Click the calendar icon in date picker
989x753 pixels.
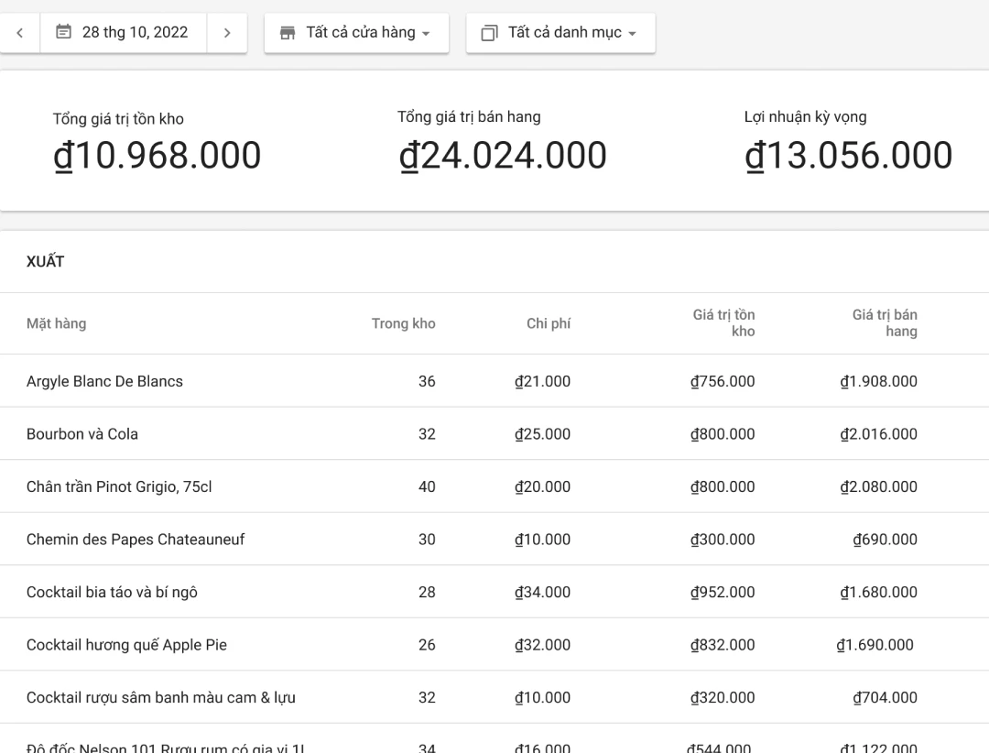63,32
